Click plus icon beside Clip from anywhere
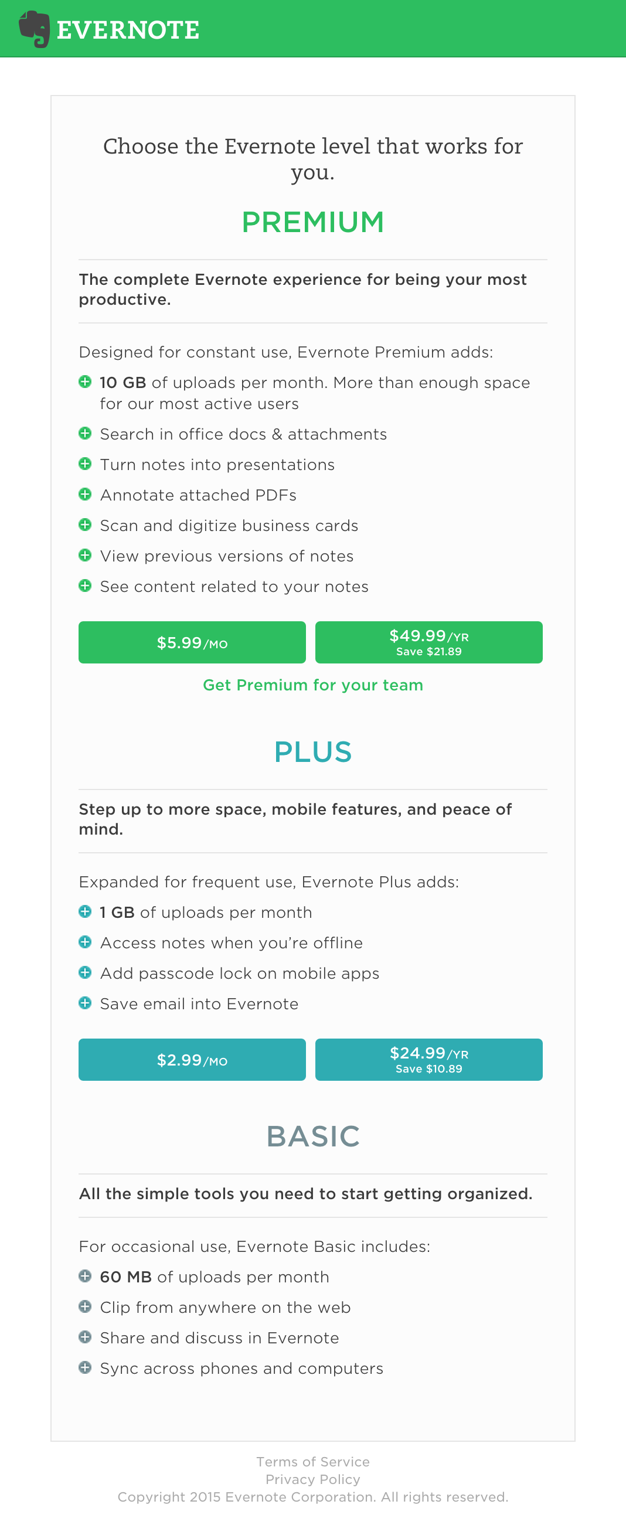Viewport: 626px width, 1518px height. [x=85, y=1307]
